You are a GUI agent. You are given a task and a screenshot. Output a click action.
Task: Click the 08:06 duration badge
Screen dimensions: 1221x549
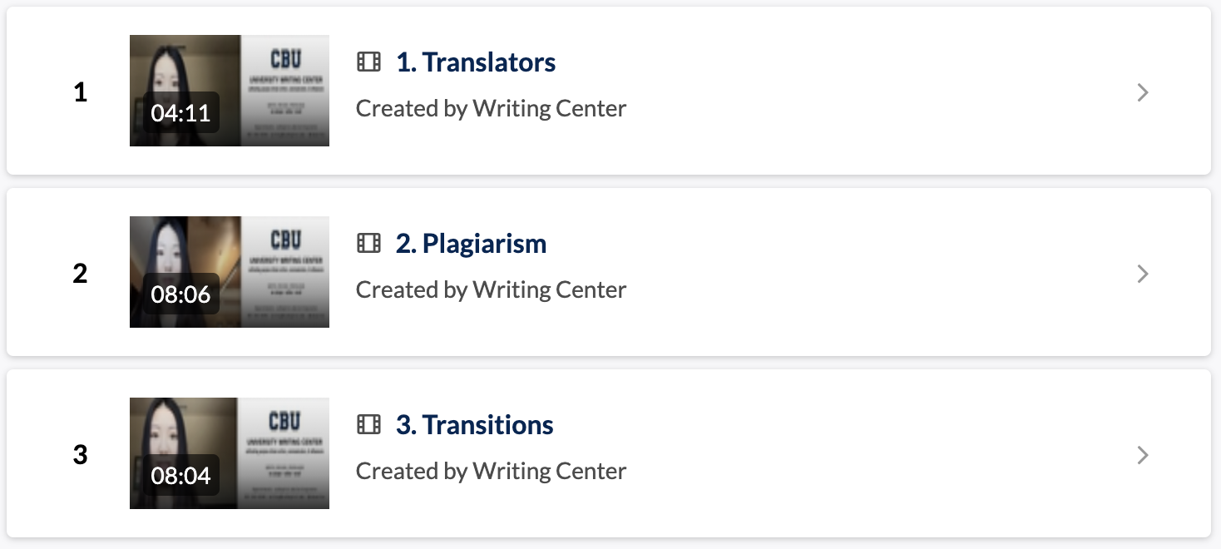click(180, 294)
